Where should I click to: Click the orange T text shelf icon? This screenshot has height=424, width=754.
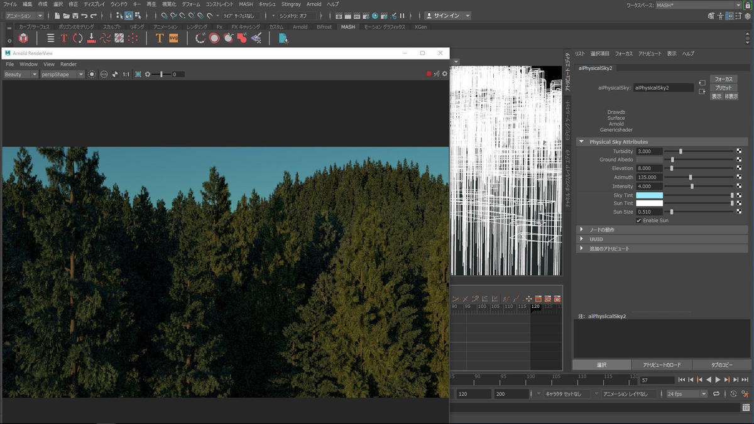pyautogui.click(x=160, y=38)
